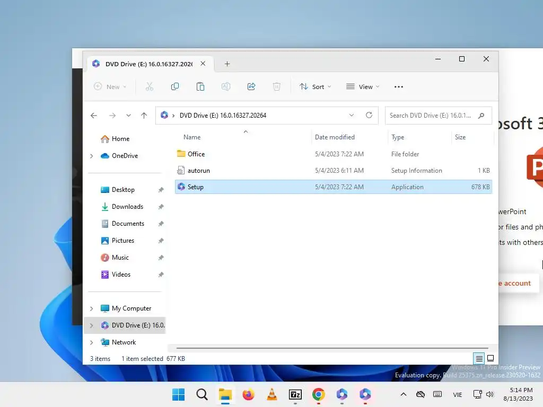The image size is (543, 407).
Task: Go up one folder level arrow
Action: click(144, 116)
